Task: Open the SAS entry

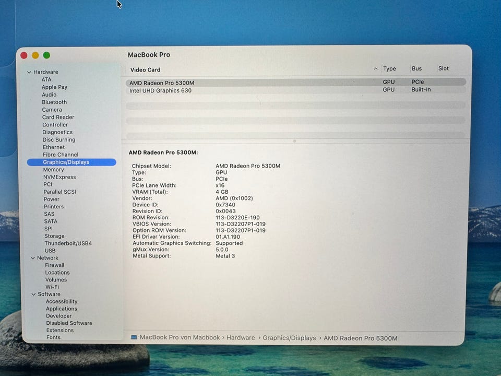Action: point(49,214)
